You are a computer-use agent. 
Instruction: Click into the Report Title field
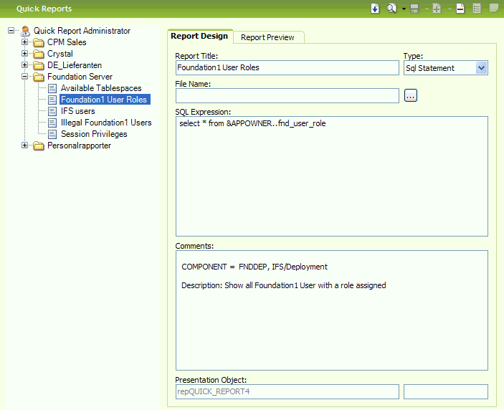(287, 68)
